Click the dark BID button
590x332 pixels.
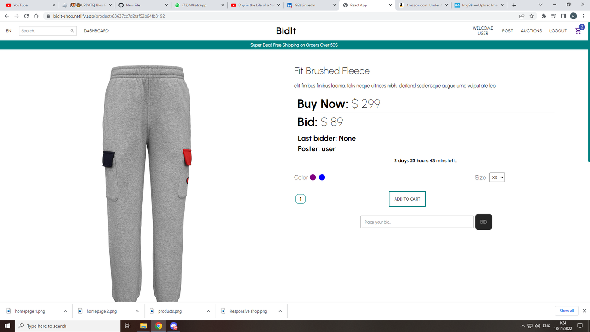484,222
